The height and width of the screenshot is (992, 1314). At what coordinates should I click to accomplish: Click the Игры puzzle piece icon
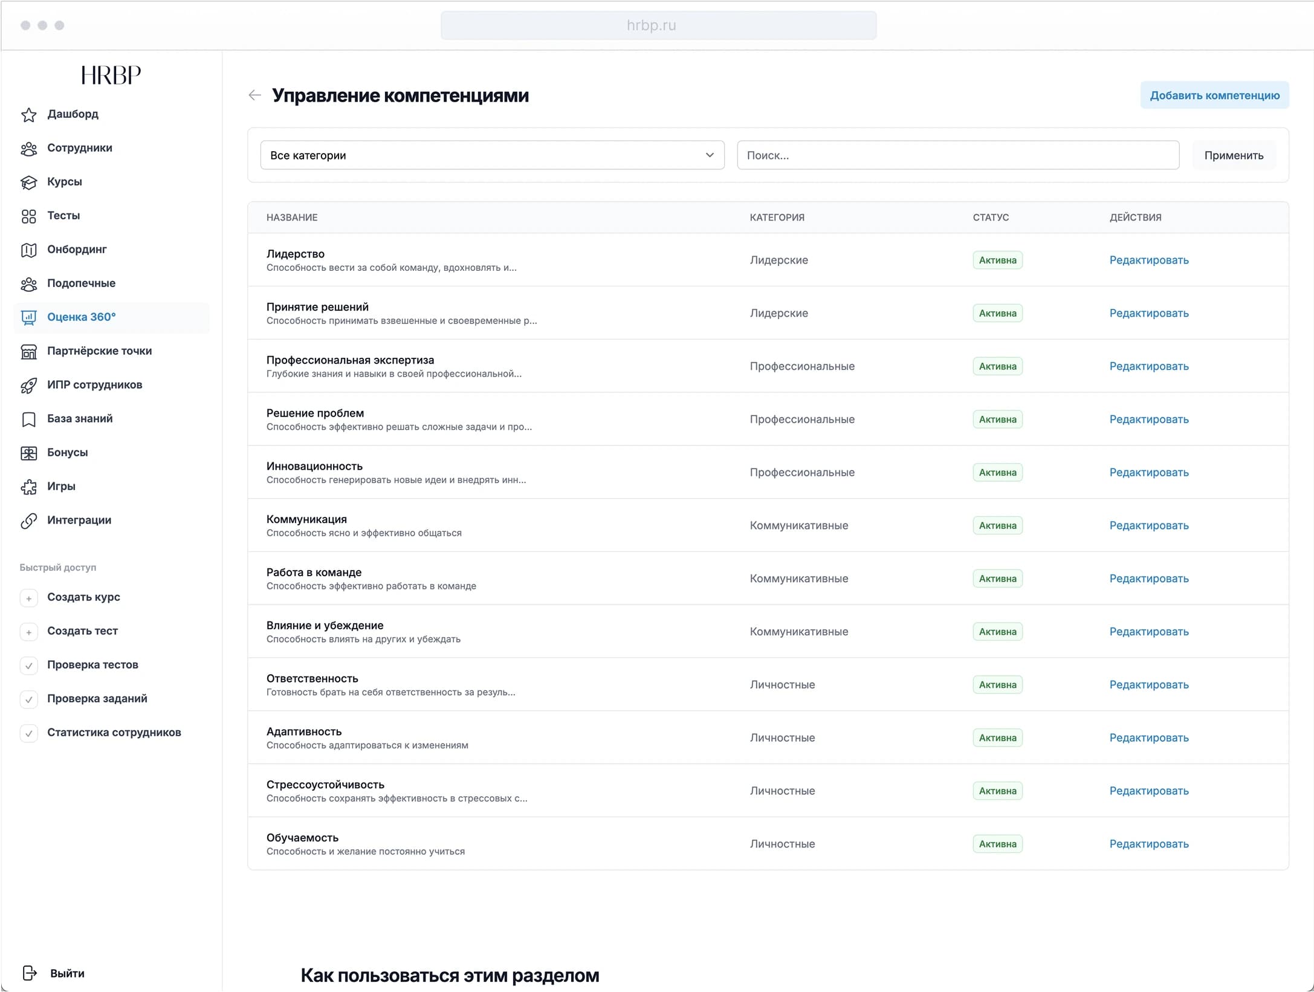click(x=28, y=487)
